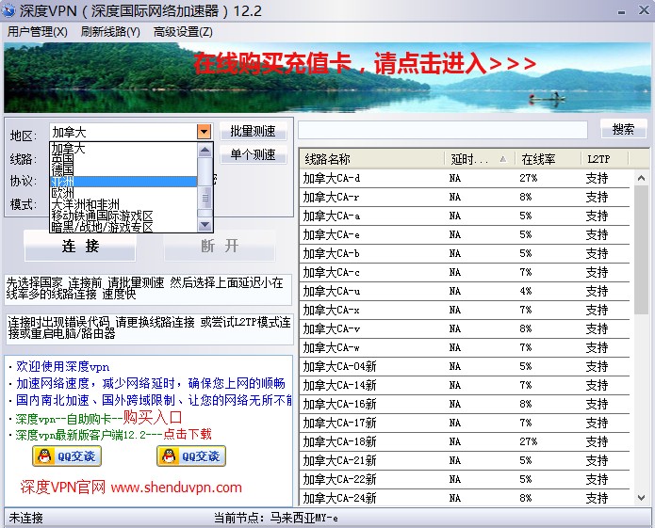
Task: Click the second QQ交谈 penguin button
Action: [x=191, y=456]
